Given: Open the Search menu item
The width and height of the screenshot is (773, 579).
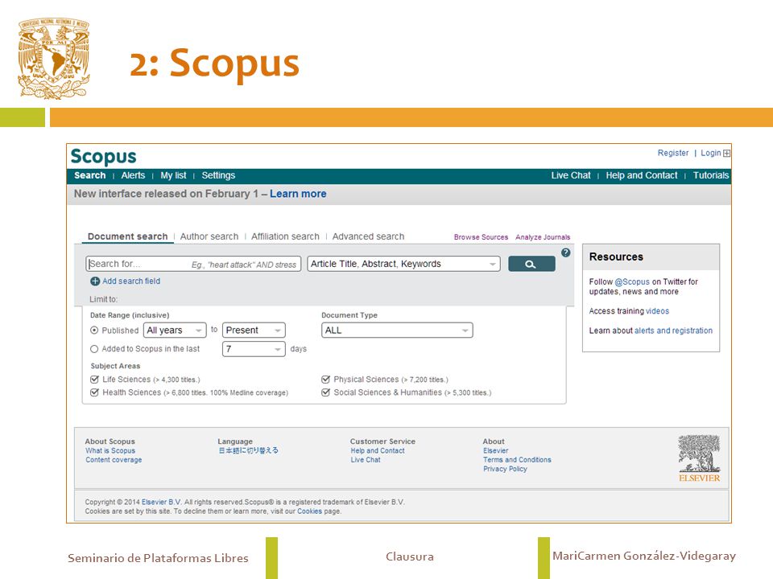Looking at the screenshot, I should coord(89,175).
